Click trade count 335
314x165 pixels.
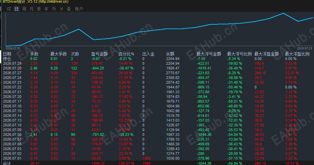74,73
